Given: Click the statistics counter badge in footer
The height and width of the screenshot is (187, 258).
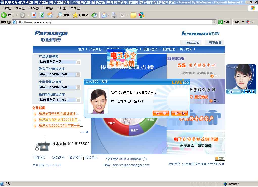Looking at the screenshot, I should tap(220, 158).
